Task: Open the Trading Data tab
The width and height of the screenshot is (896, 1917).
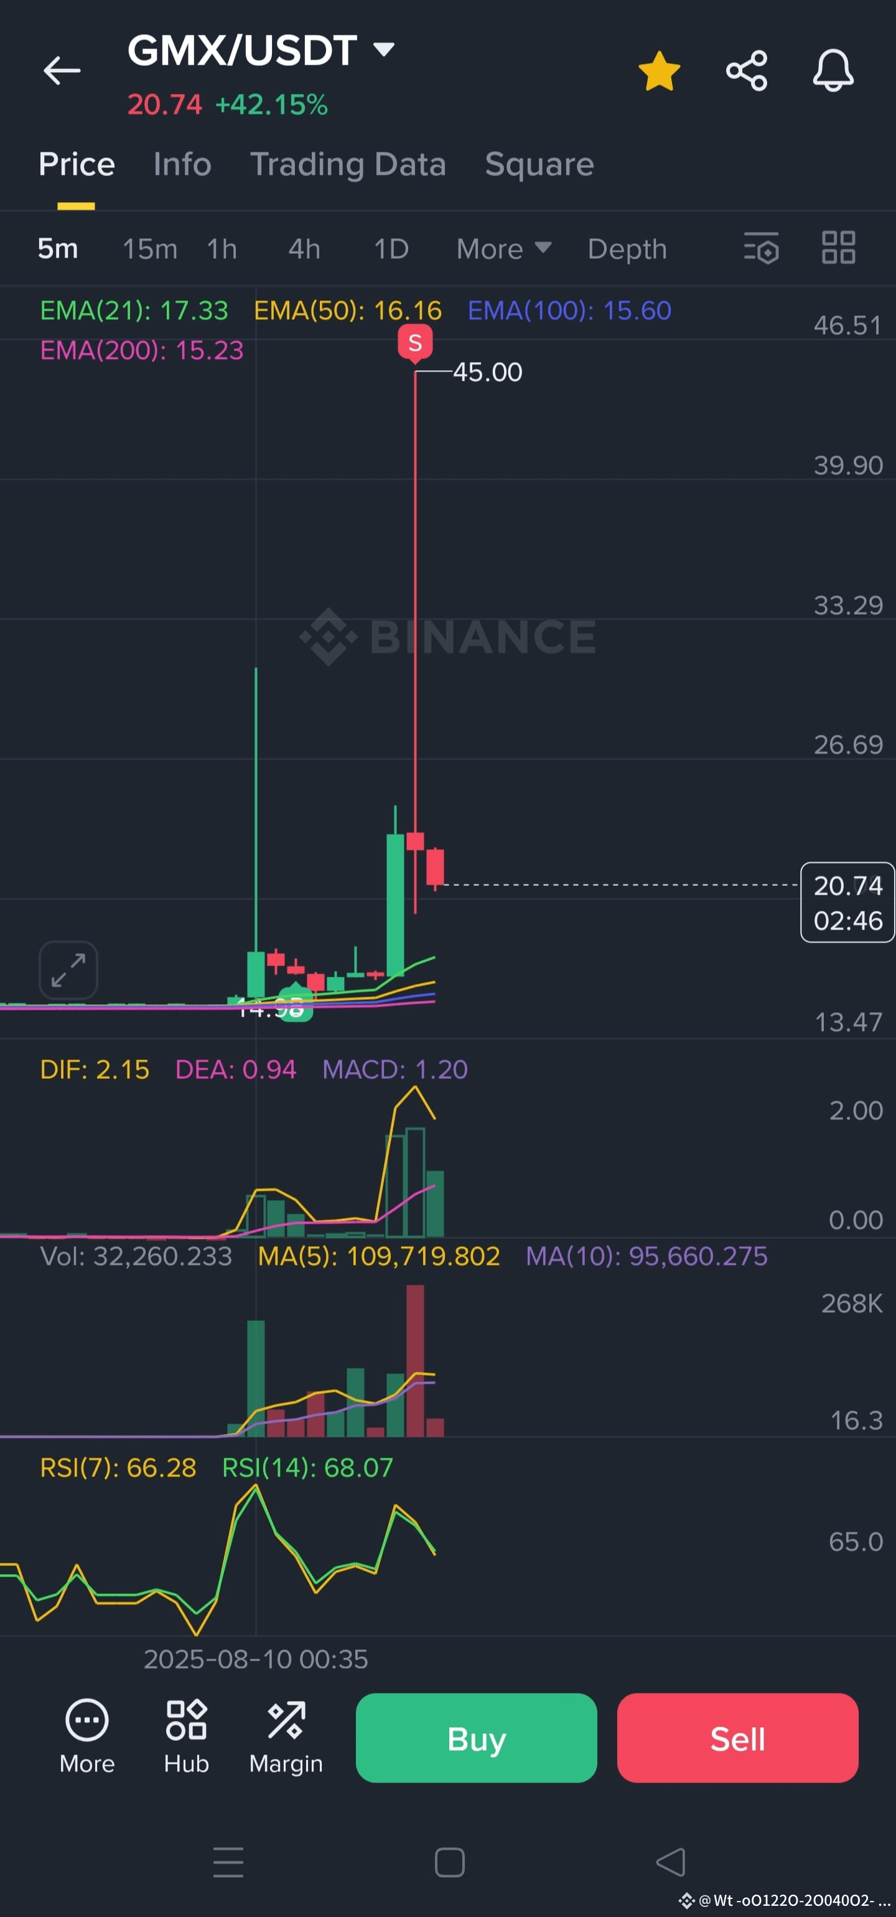Action: (x=348, y=164)
